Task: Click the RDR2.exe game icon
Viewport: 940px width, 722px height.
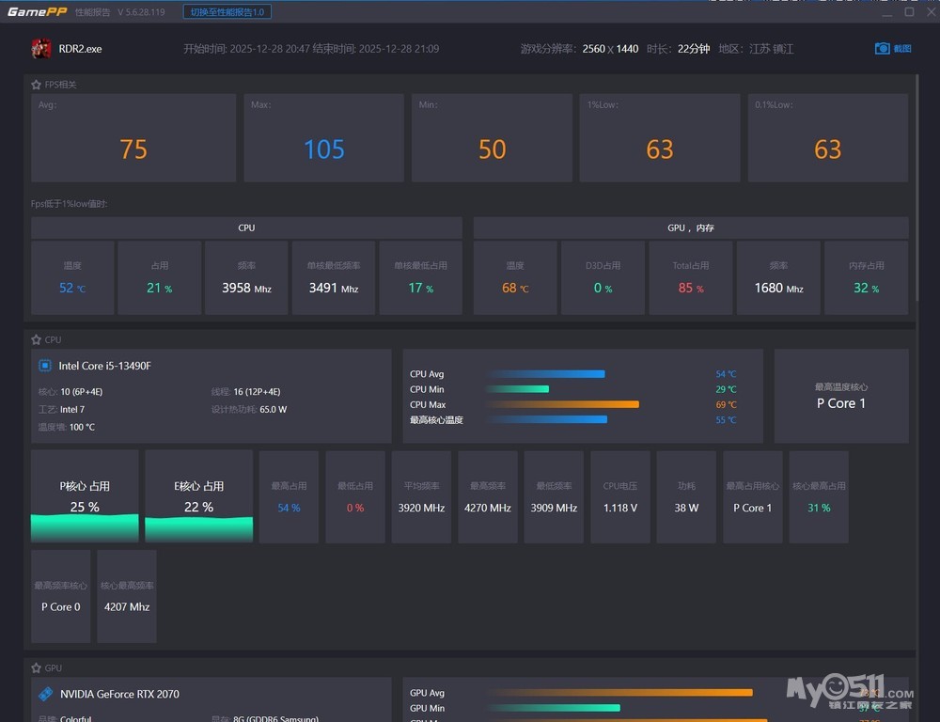Action: tap(41, 48)
